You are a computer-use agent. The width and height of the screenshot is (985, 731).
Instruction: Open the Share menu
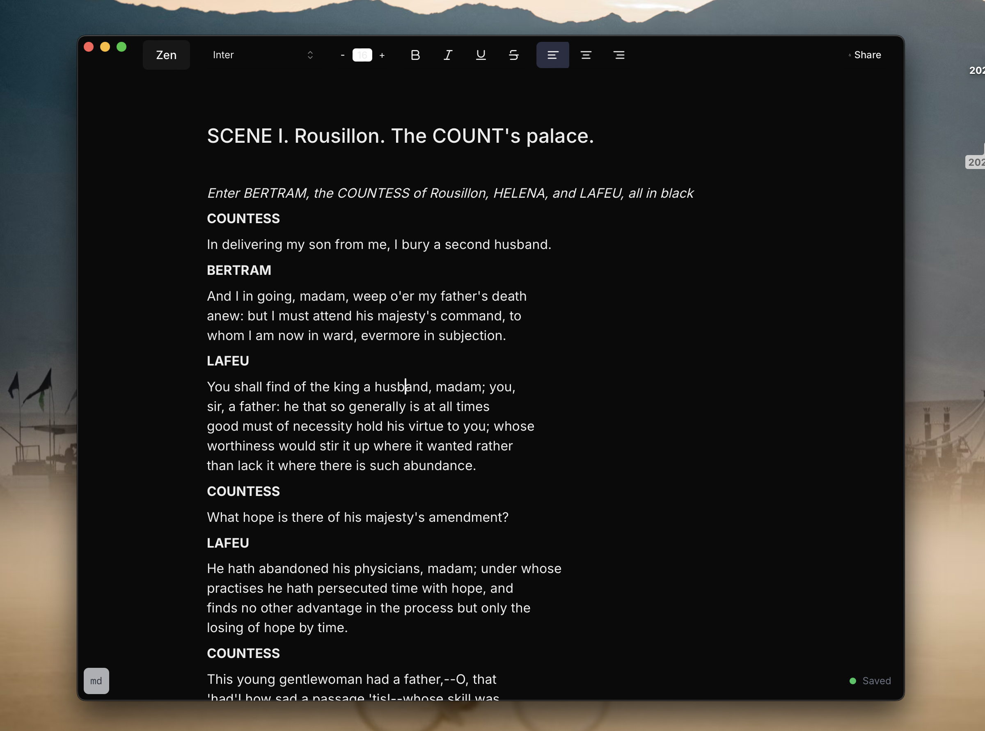pos(865,55)
